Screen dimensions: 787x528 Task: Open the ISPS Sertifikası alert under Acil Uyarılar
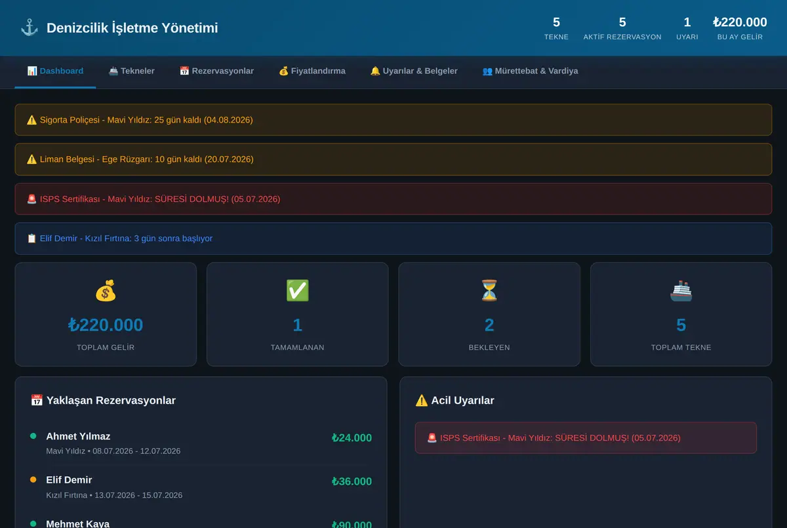(586, 438)
